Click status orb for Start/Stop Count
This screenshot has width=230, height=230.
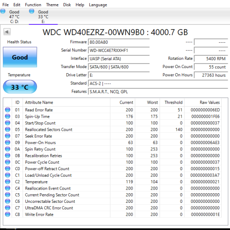(x=7, y=123)
